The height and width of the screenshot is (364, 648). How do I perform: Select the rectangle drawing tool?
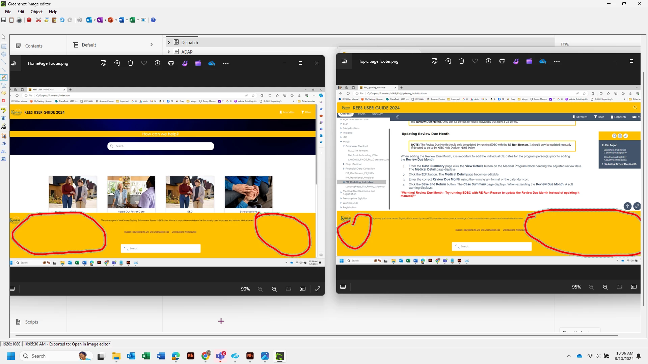point(4,46)
